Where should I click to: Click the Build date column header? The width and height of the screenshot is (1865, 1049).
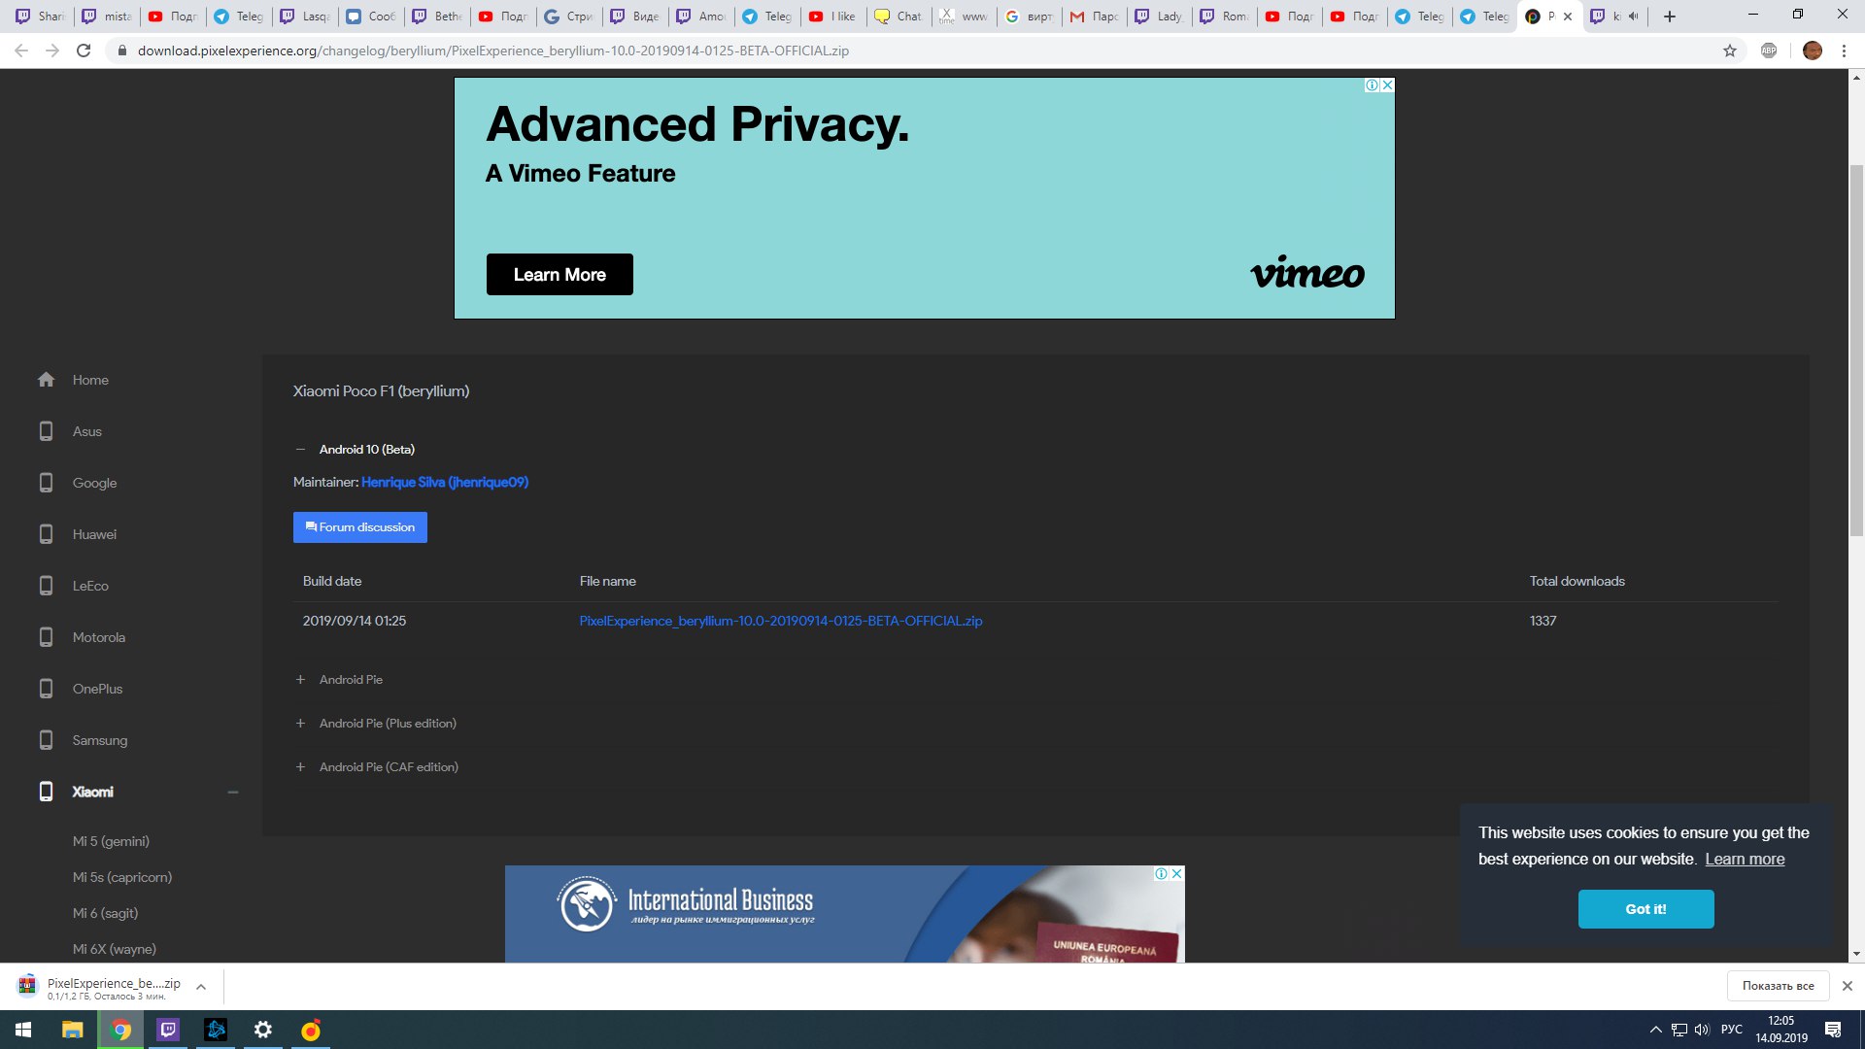coord(332,582)
